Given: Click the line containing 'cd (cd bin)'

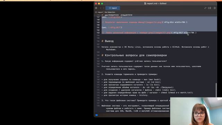Looking at the screenshot, I should [x=131, y=82].
